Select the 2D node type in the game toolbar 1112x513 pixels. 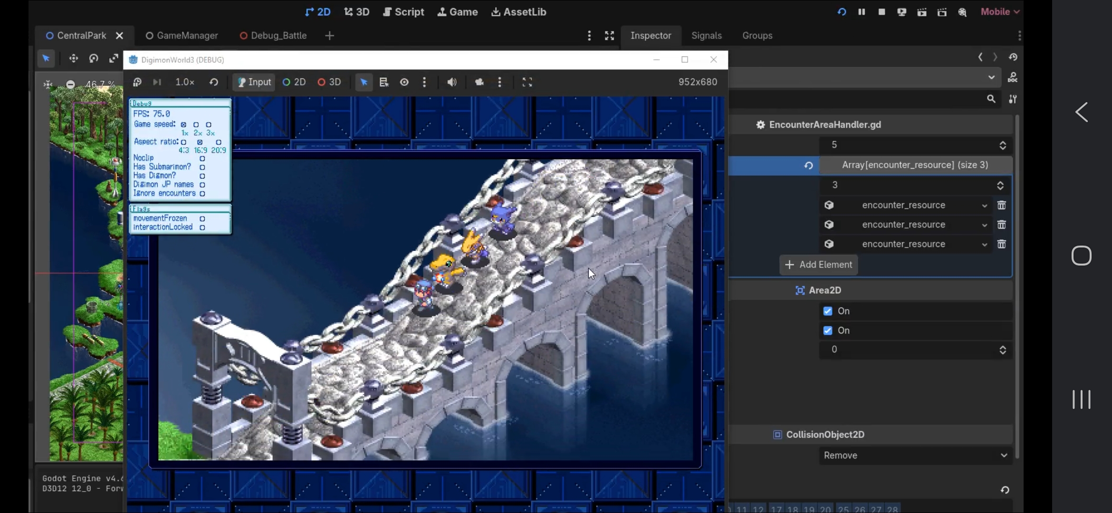[x=294, y=82]
